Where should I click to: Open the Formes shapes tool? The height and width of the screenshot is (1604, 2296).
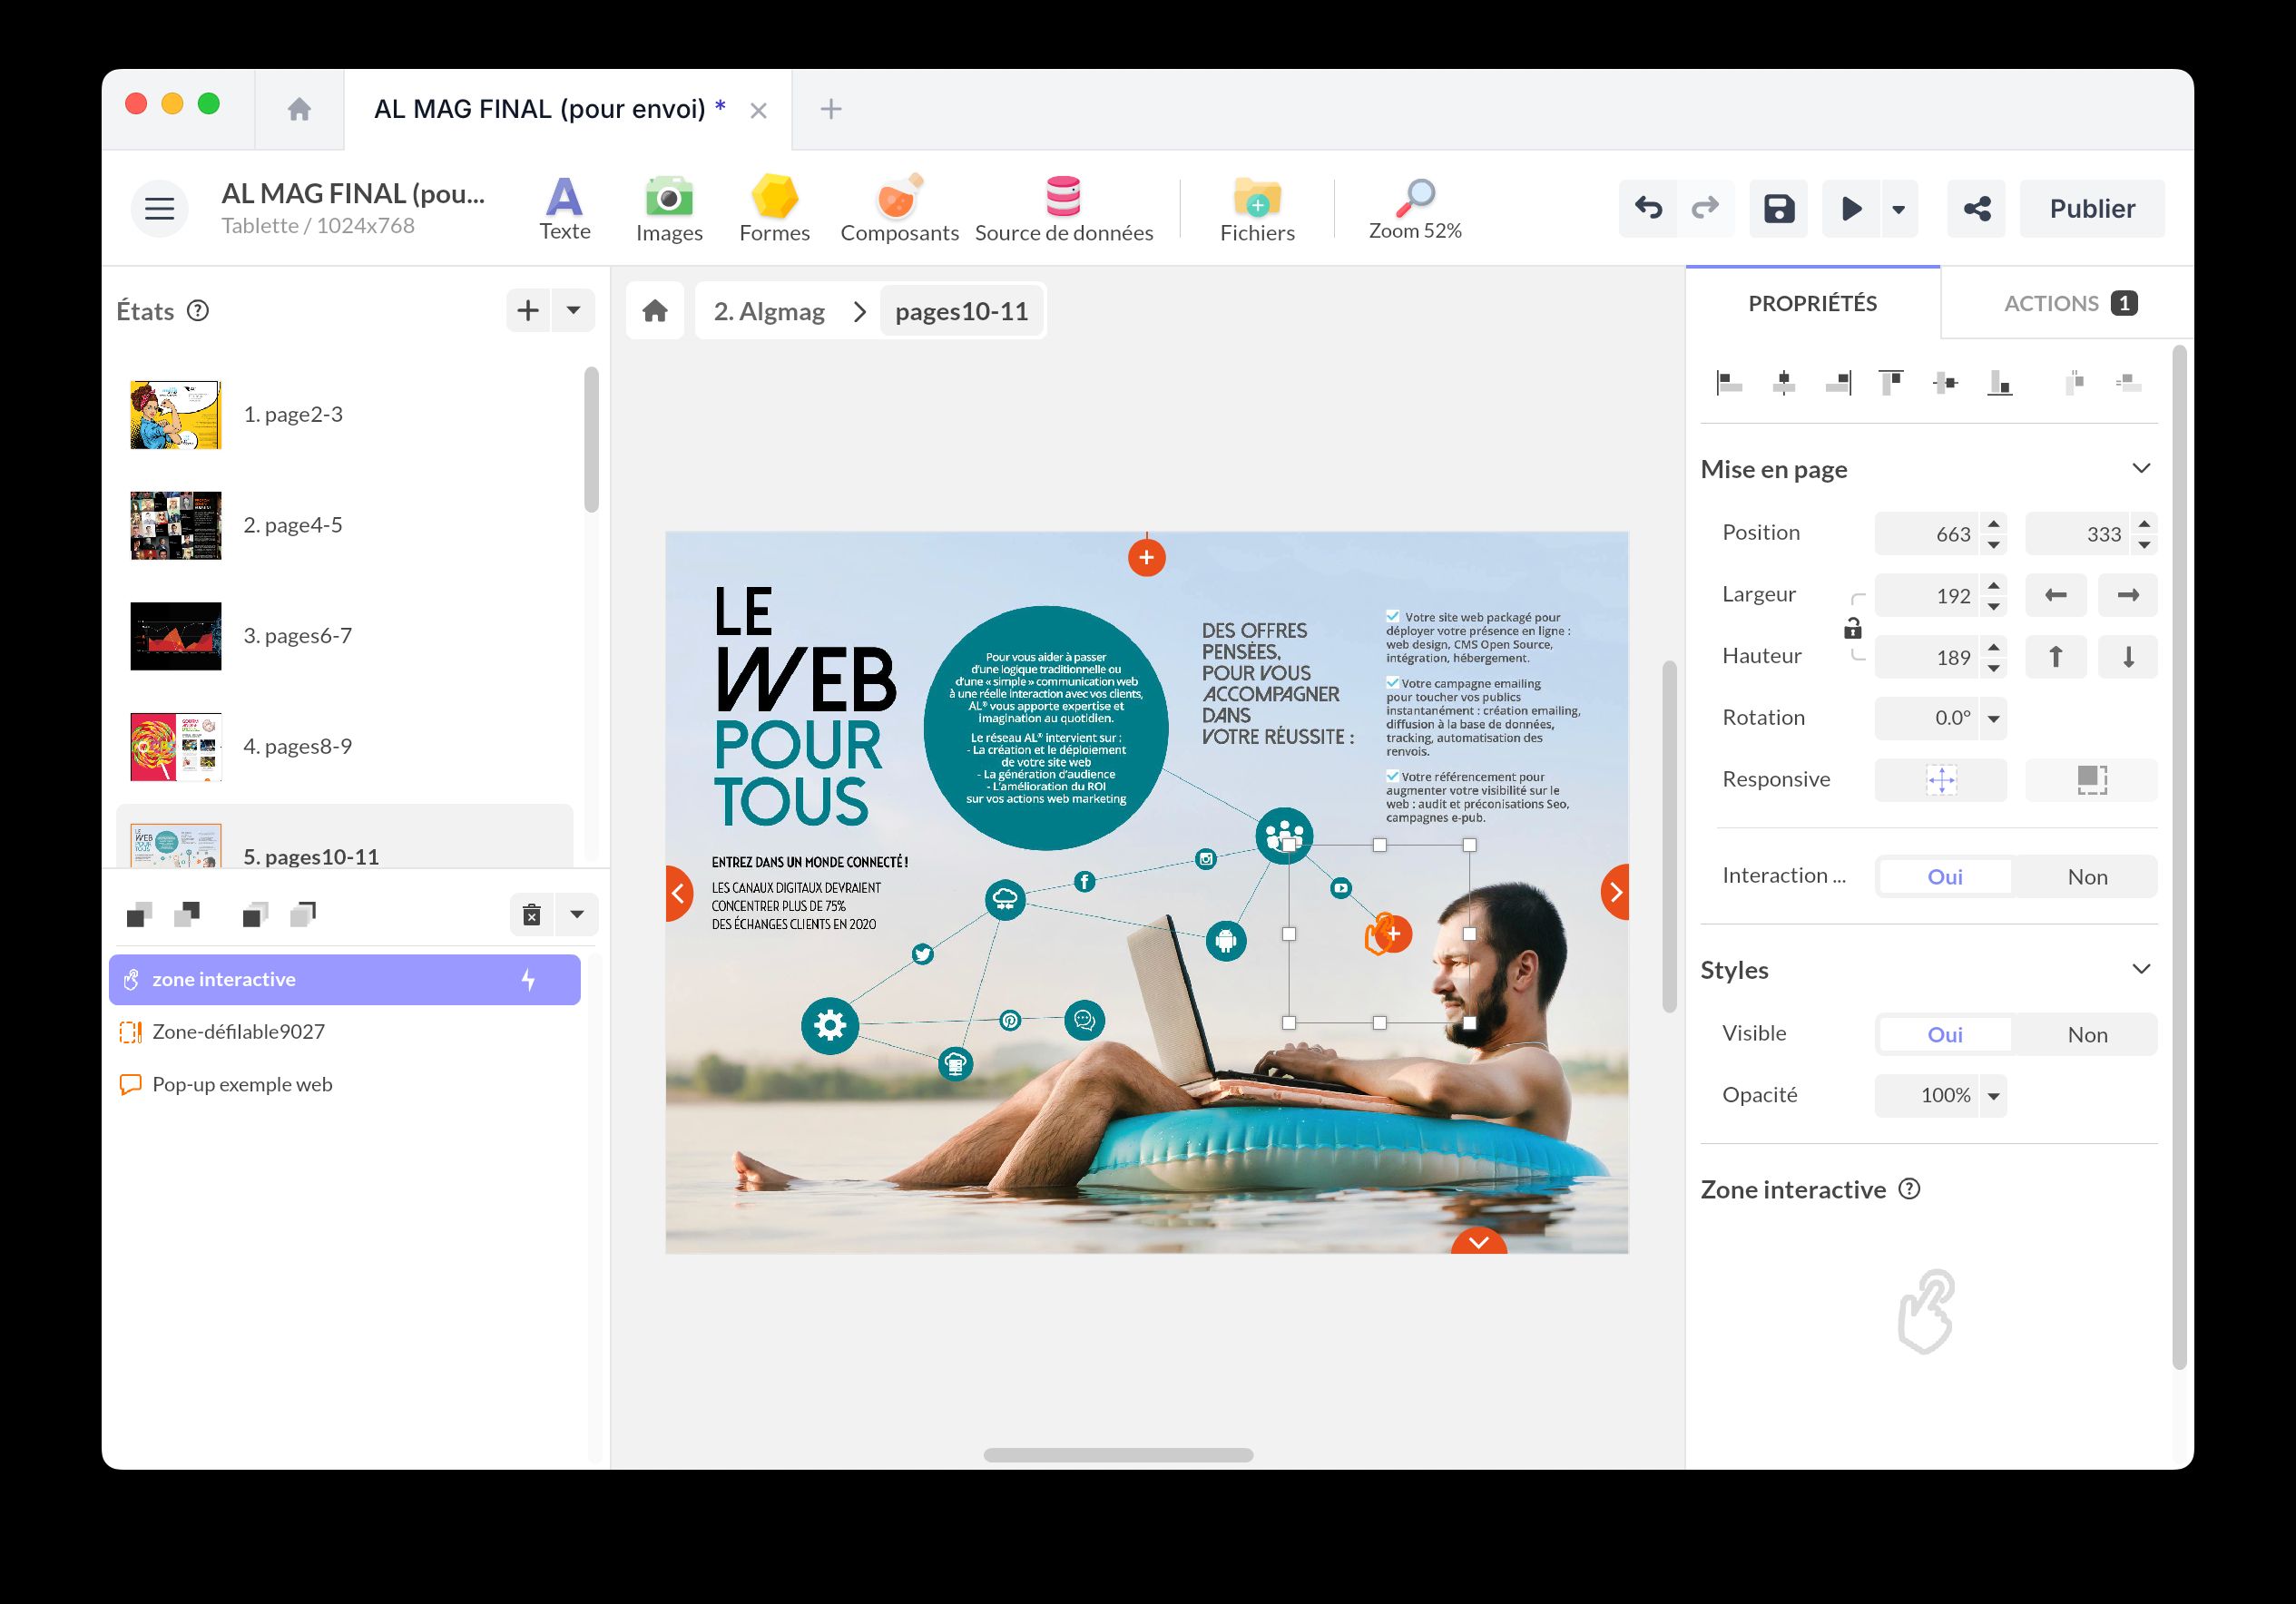click(x=774, y=208)
